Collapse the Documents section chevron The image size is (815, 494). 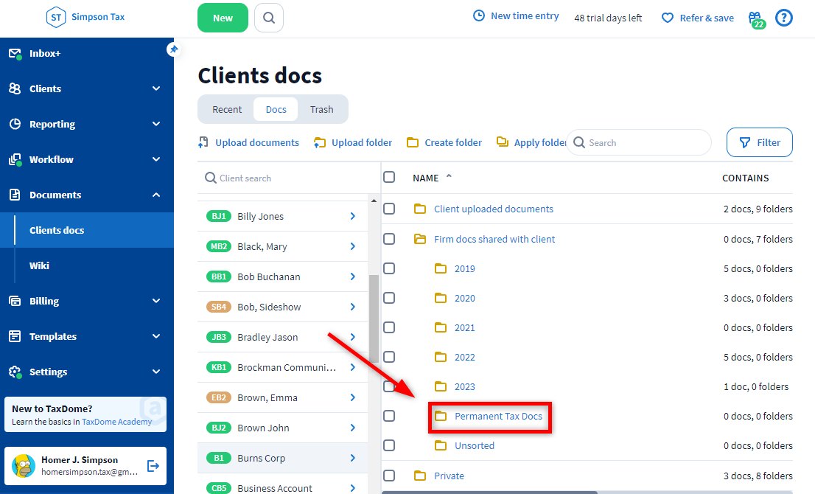coord(156,195)
